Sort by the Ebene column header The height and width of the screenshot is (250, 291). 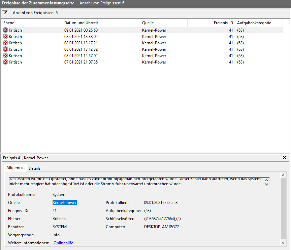click(32, 23)
